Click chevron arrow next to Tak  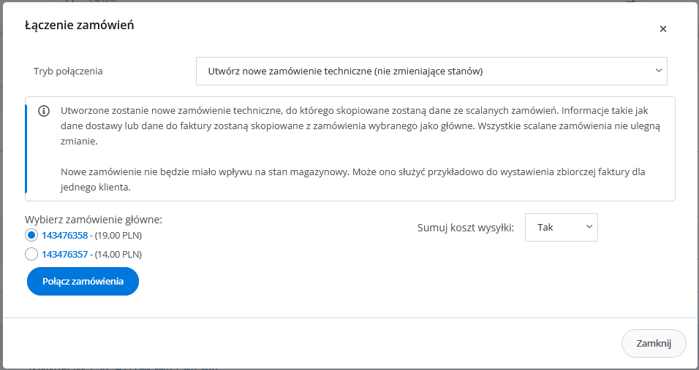[x=589, y=227]
